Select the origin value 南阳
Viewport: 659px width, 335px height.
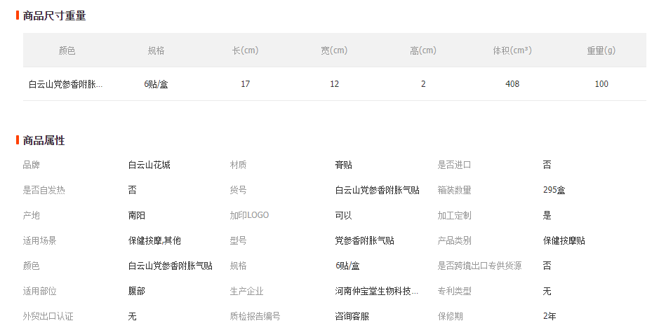137,215
